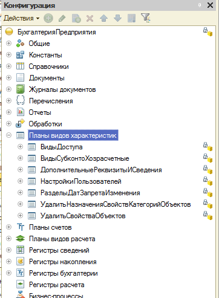Click the Справочники table icon
The image size is (219, 298).
(20, 66)
